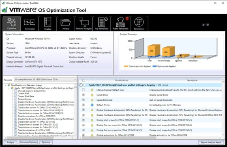Open the Finalize tab
The width and height of the screenshot is (227, 147).
tap(48, 24)
